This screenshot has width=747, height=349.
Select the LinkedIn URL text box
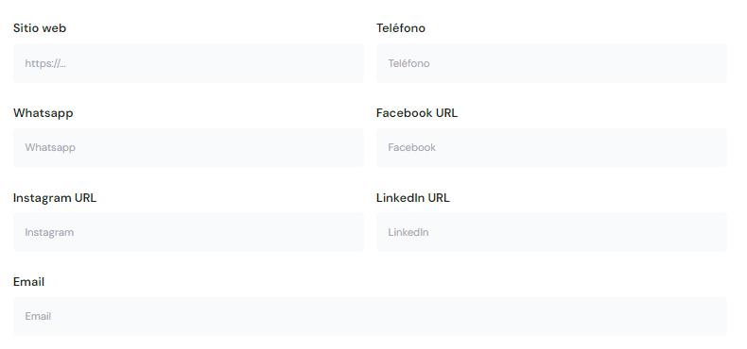click(x=551, y=232)
